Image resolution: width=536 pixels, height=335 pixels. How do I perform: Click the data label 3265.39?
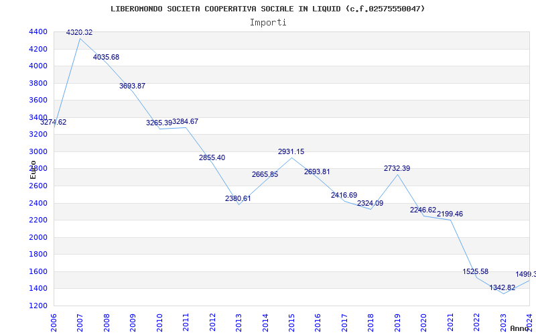click(159, 123)
